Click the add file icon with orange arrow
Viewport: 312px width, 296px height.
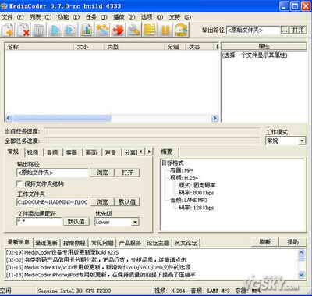pos(9,30)
